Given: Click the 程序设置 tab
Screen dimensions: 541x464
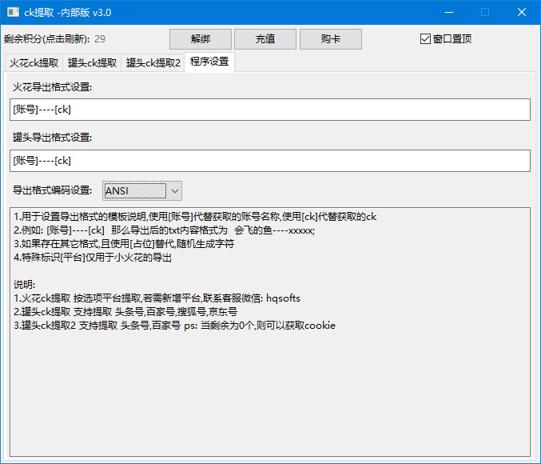Looking at the screenshot, I should pos(209,62).
